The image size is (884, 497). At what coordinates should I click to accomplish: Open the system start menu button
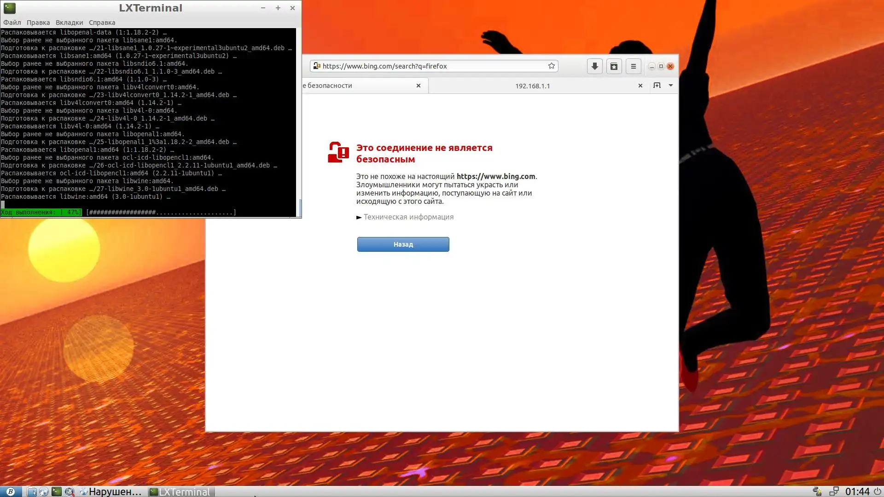pyautogui.click(x=10, y=491)
